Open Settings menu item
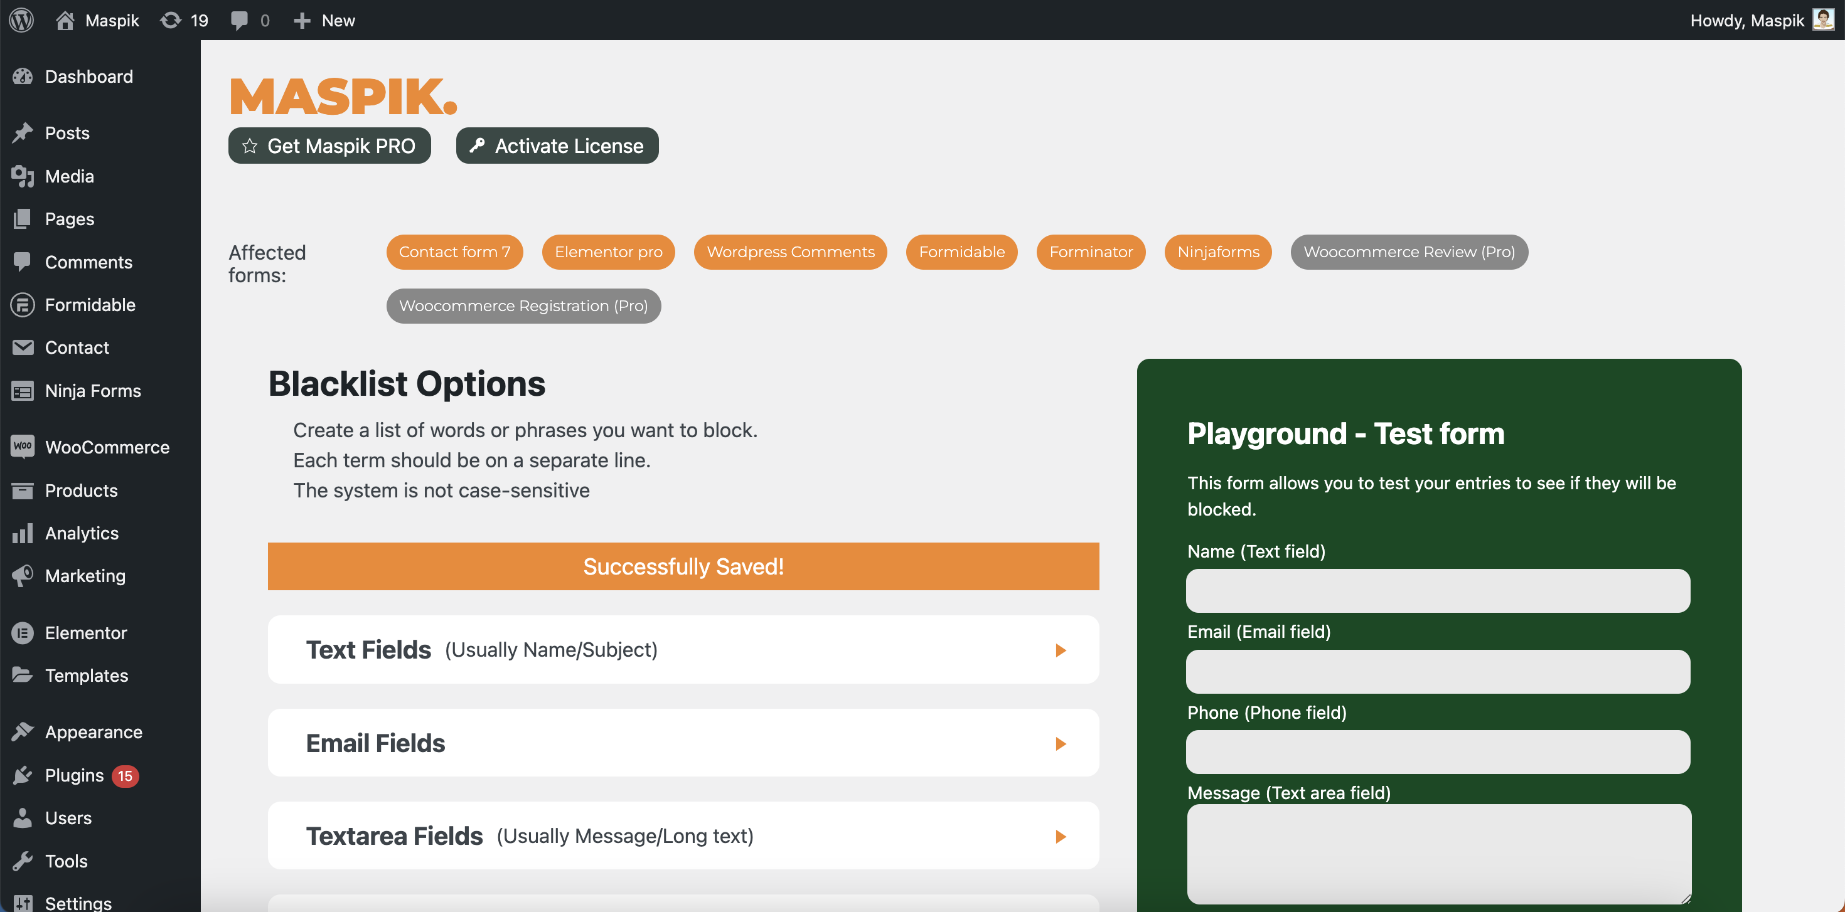The width and height of the screenshot is (1845, 912). tap(100, 902)
